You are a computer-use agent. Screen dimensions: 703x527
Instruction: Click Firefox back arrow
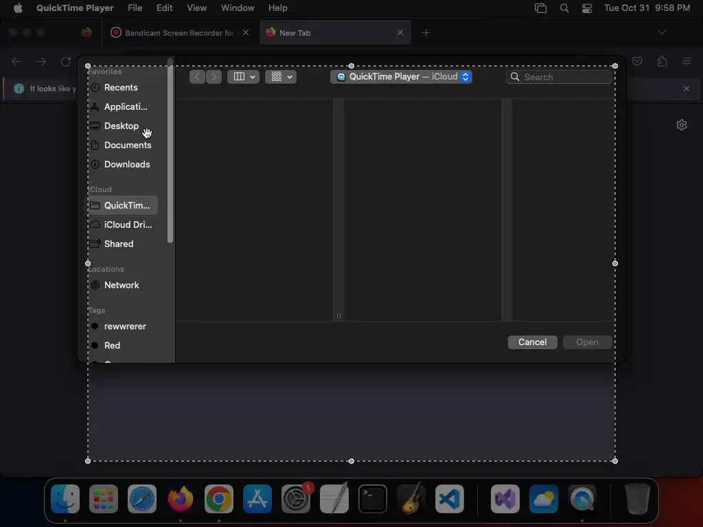click(16, 61)
